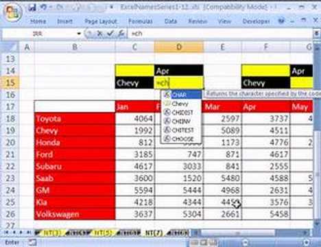Switch to the NT(5) sheet tab
This screenshot has height=247, width=321.
pyautogui.click(x=104, y=233)
